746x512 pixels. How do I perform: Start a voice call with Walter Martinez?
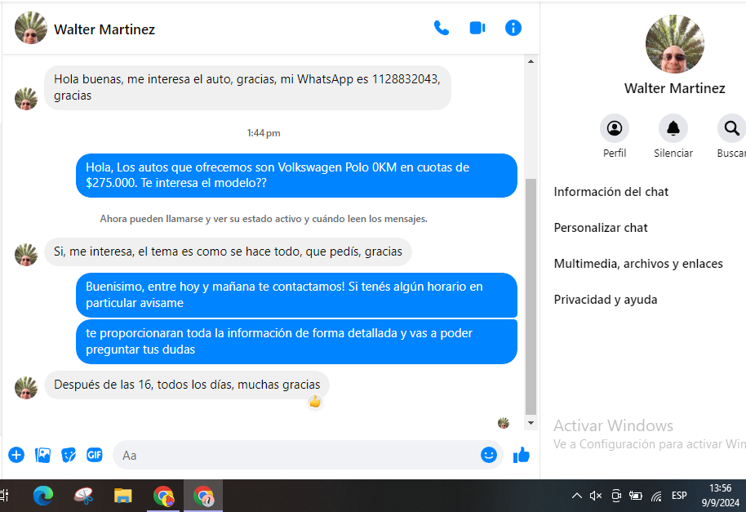pos(441,28)
